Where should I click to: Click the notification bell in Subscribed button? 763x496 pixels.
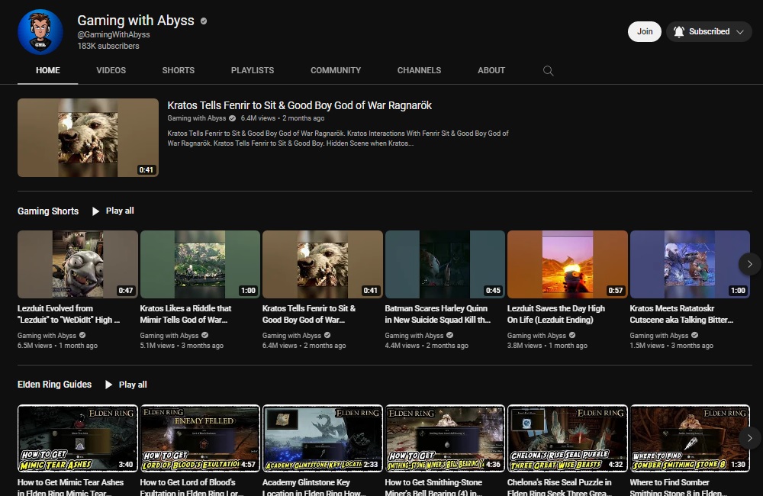pyautogui.click(x=679, y=31)
